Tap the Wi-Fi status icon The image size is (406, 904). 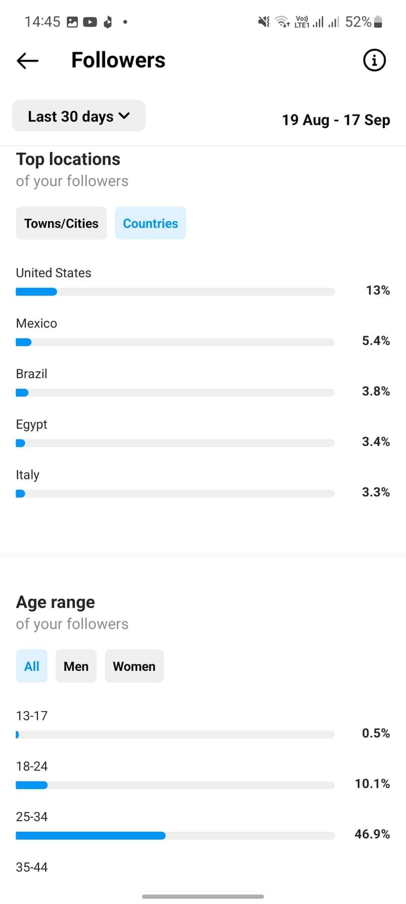pos(283,22)
